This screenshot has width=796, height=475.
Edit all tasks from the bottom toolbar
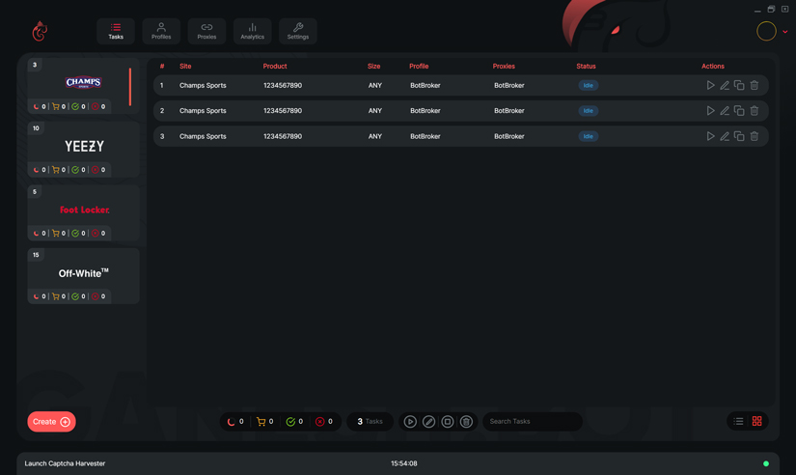[428, 422]
